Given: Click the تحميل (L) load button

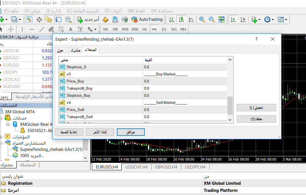Looking at the screenshot, I should click(x=256, y=108).
